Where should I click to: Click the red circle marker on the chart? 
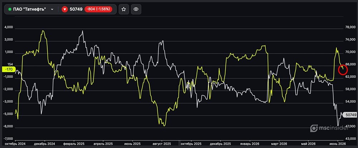pyautogui.click(x=343, y=70)
